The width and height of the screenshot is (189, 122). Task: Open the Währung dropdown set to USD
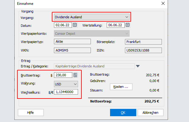coord(66,84)
